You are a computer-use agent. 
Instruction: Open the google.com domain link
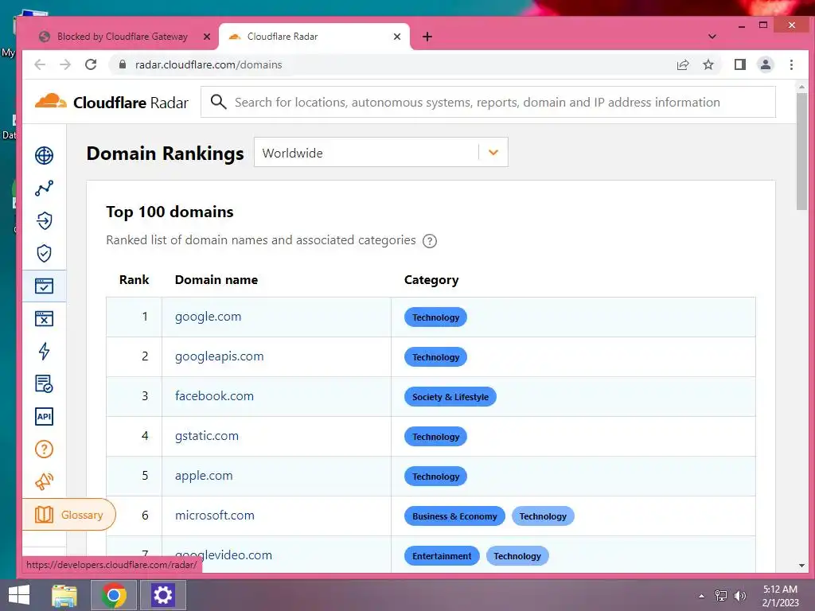[208, 317]
